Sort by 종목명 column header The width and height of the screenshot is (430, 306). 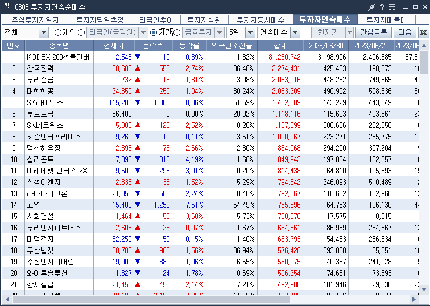[x=59, y=46]
